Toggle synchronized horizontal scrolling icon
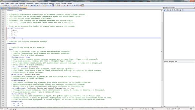 click(45, 5)
